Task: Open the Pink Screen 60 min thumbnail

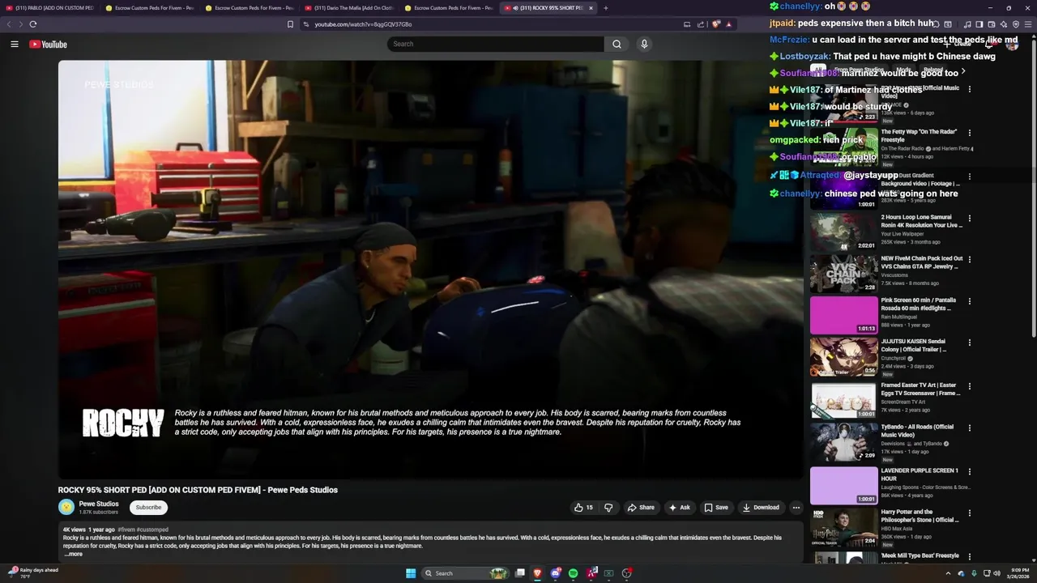Action: 843,316
